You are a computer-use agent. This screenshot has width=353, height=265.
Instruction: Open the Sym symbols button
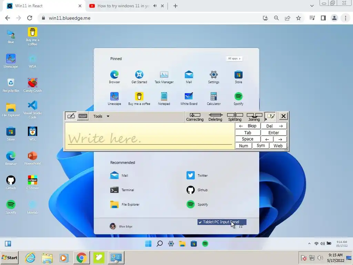261,146
